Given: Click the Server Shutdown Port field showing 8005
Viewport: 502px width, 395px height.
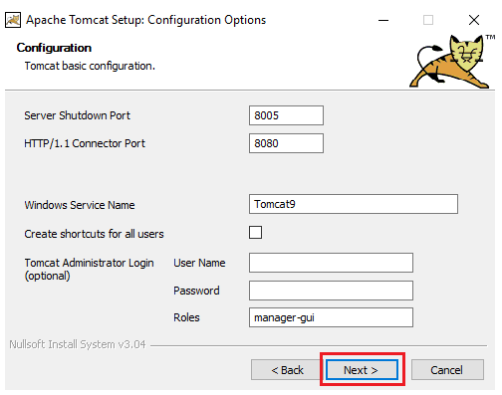Looking at the screenshot, I should point(286,115).
